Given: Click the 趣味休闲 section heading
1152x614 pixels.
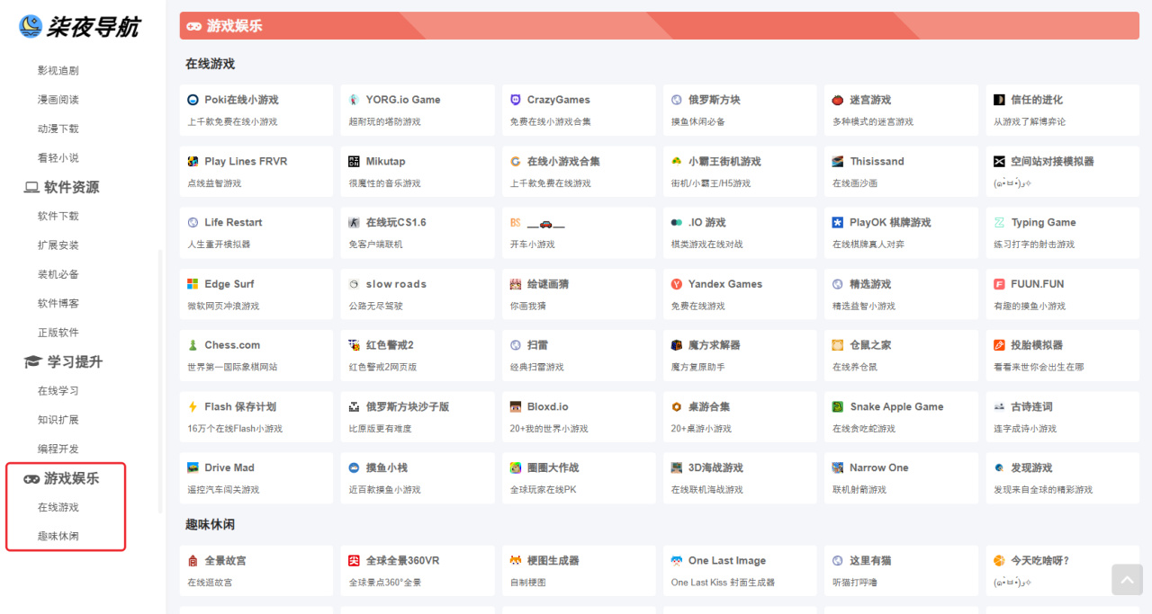Looking at the screenshot, I should tap(210, 524).
